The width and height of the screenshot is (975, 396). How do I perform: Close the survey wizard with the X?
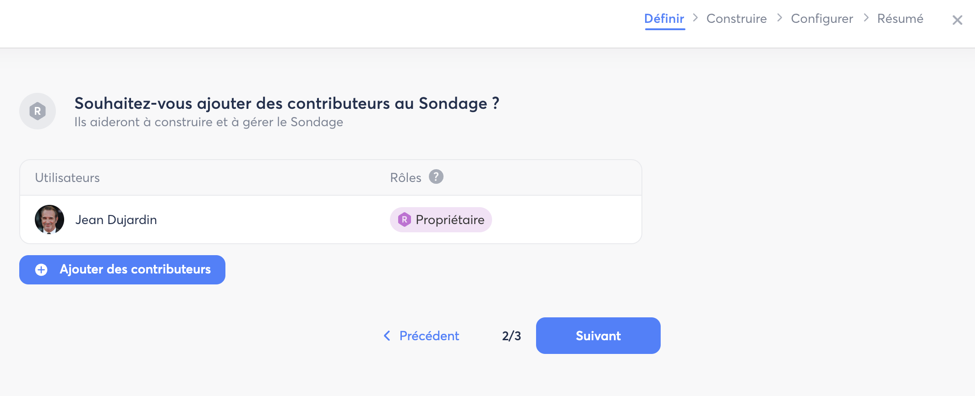957,20
